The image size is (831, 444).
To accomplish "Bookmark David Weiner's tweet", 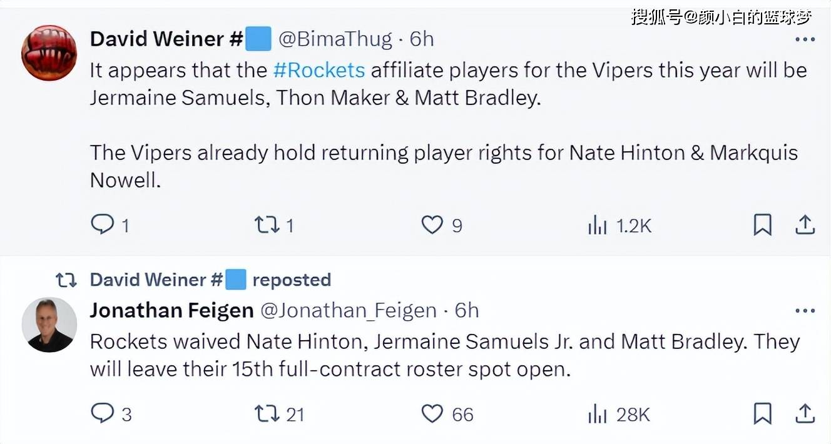I will 762,225.
